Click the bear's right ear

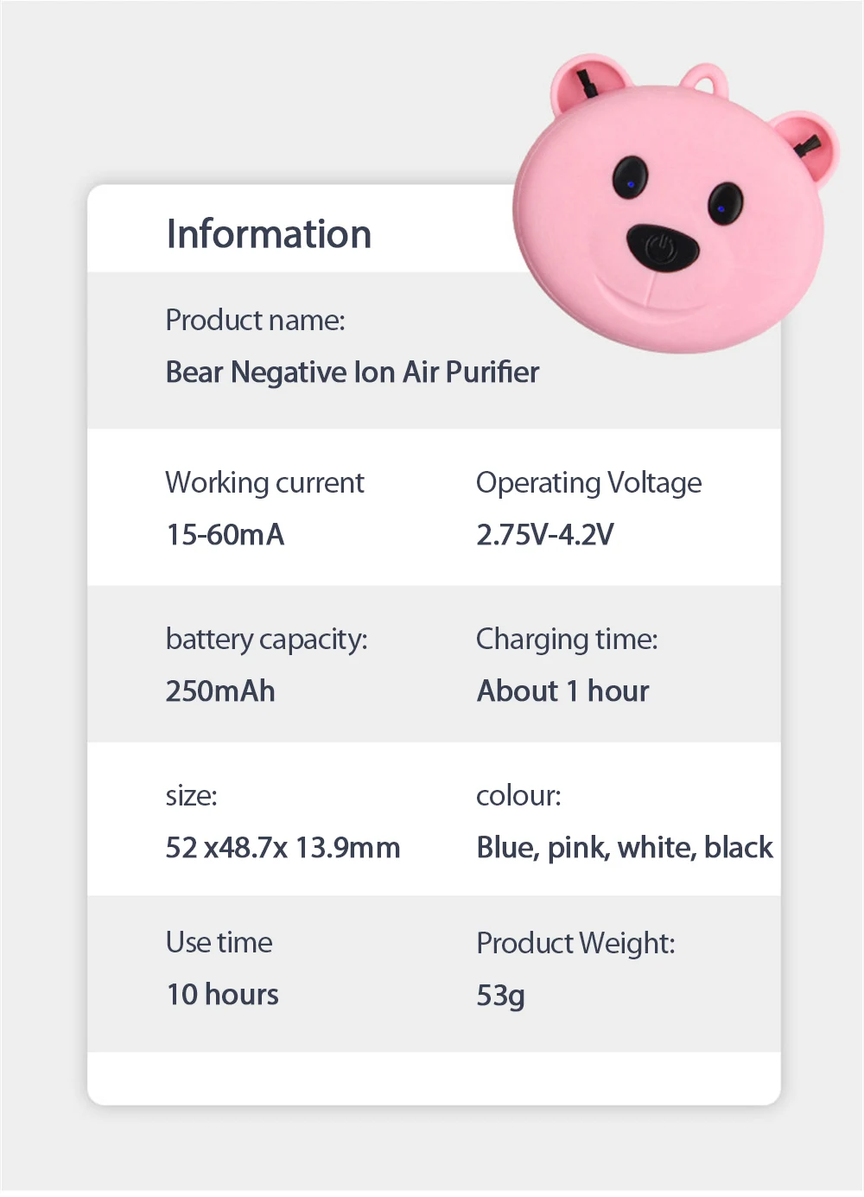(x=810, y=143)
